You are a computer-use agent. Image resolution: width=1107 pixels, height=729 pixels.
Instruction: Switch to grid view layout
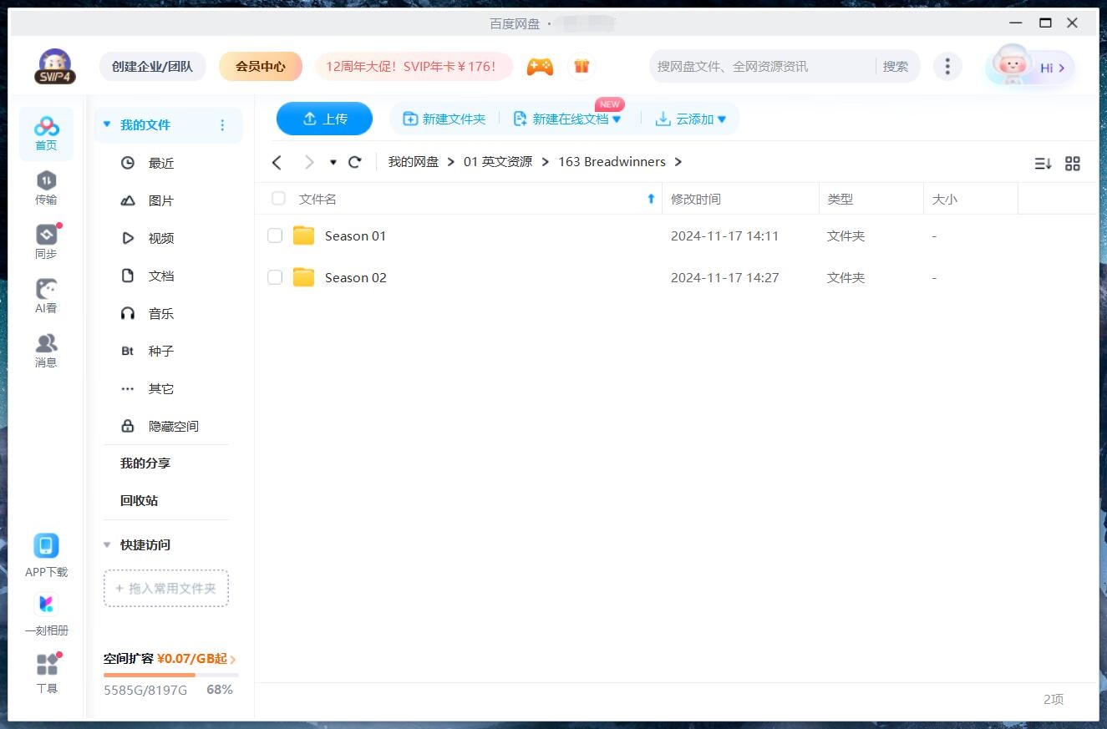pyautogui.click(x=1073, y=164)
